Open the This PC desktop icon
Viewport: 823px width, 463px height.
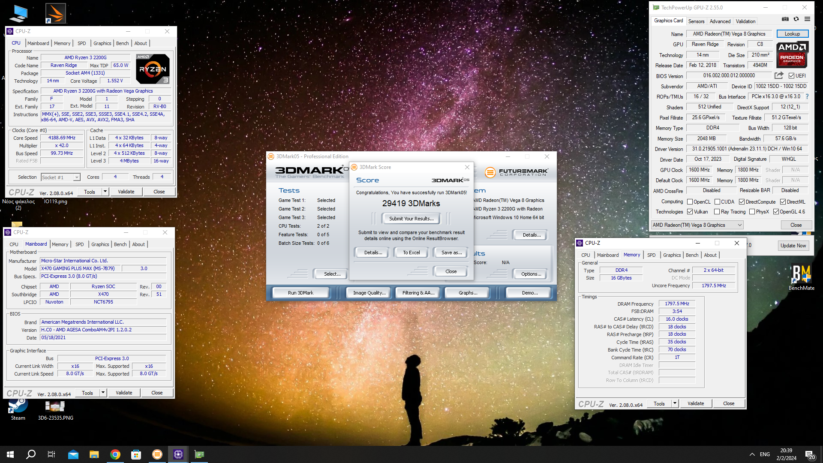(x=18, y=13)
